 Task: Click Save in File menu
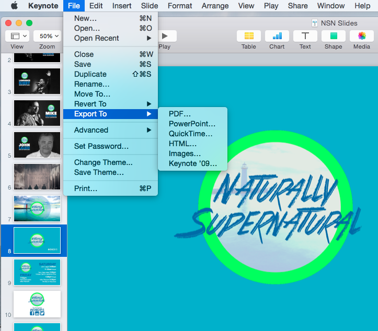(111, 64)
